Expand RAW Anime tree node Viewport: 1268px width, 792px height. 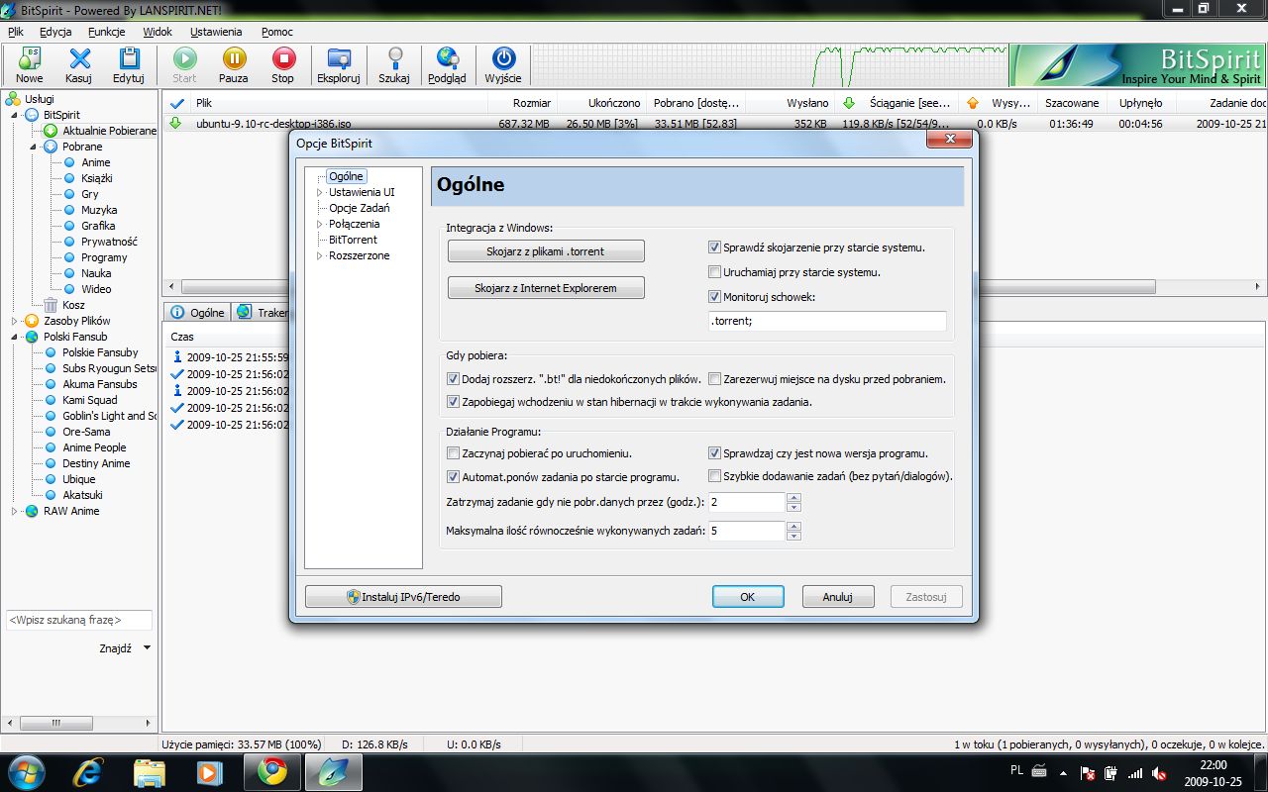15,511
